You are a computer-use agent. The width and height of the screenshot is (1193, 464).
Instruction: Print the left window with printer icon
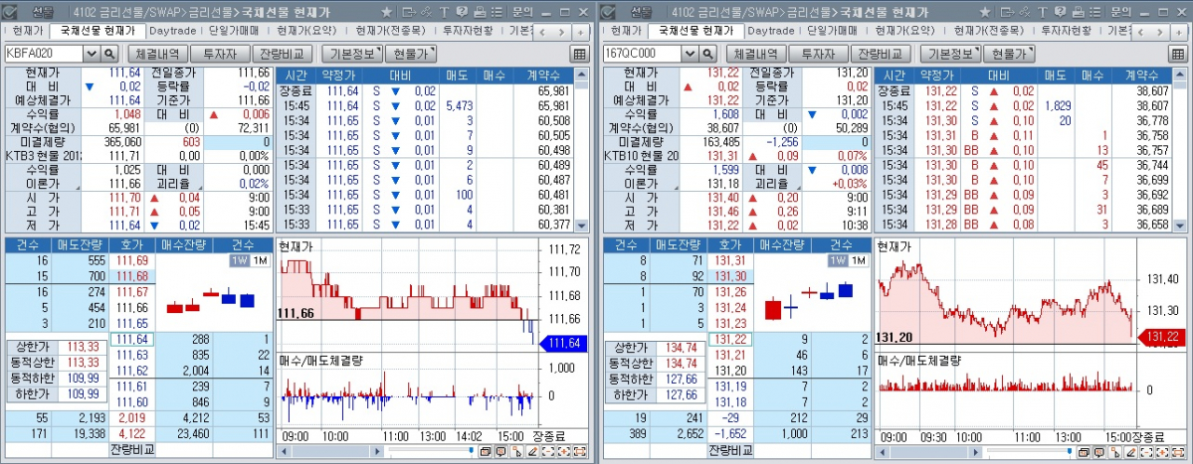point(481,12)
